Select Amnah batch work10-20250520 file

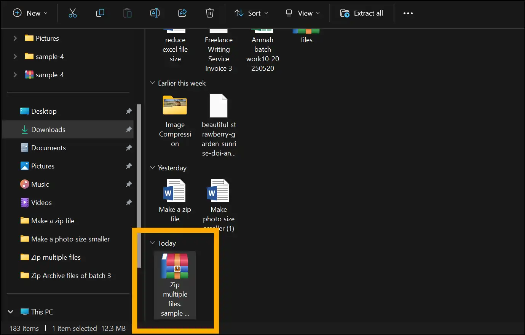coord(263,51)
